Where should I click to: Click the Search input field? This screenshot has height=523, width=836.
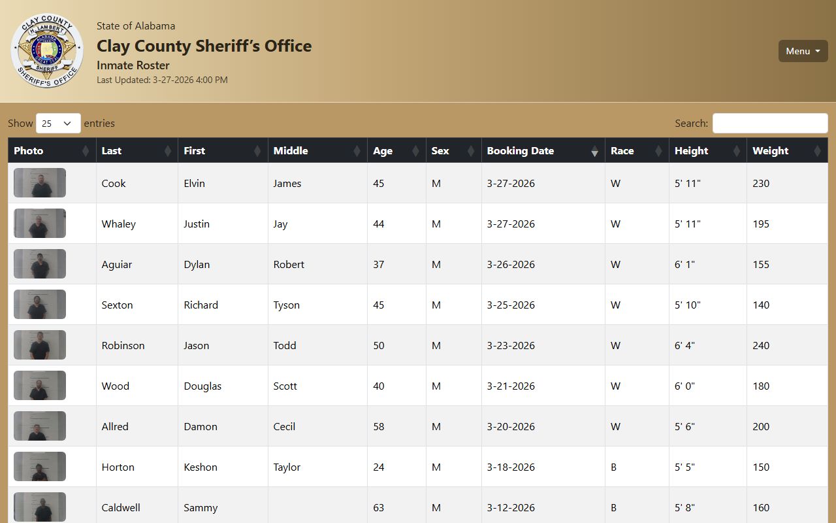coord(770,123)
